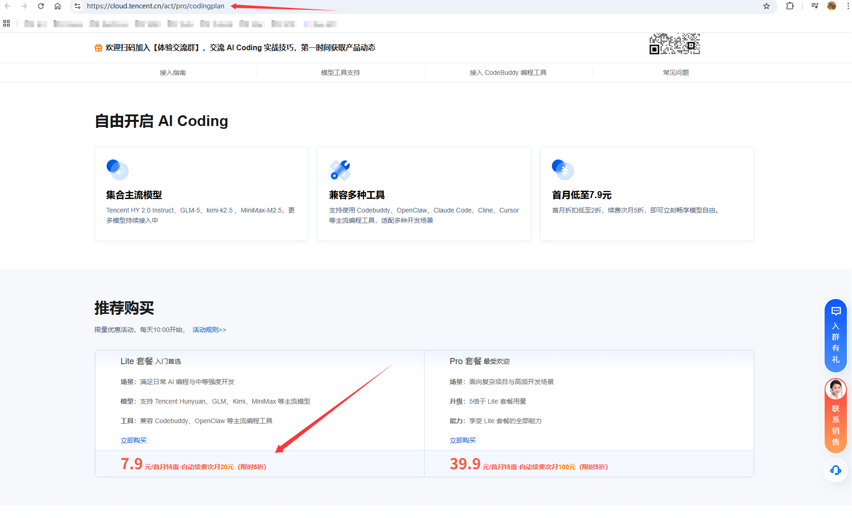This screenshot has width=852, height=518.
Task: Open the browser profile avatar
Action: [832, 6]
